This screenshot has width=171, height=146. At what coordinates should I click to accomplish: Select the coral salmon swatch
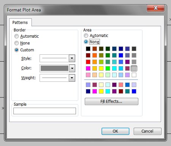[121, 85]
